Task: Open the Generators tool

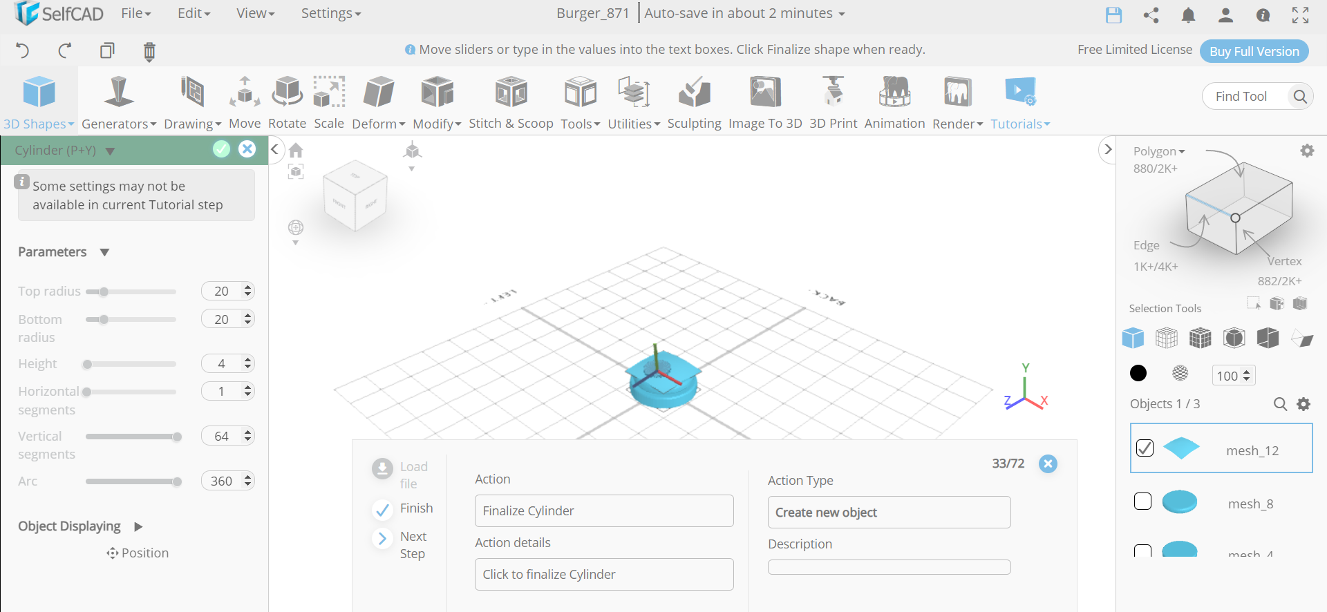Action: (119, 102)
